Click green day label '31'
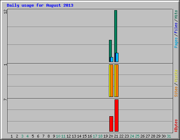 [169, 136]
